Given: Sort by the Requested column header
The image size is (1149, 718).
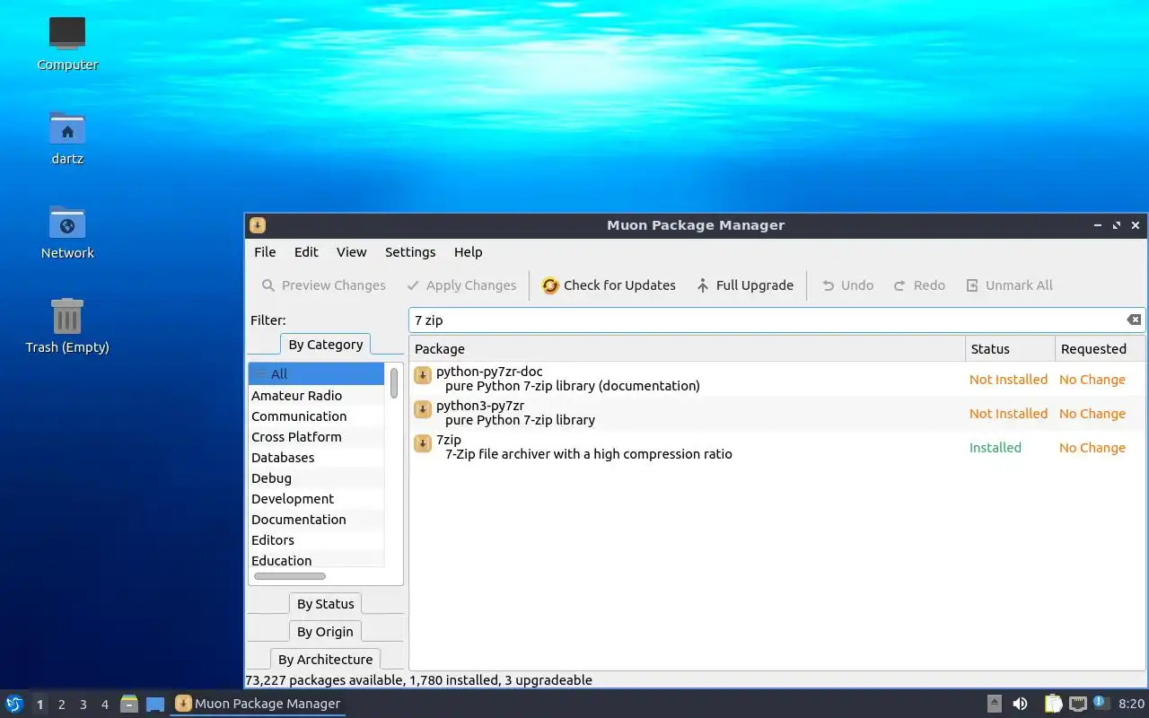Looking at the screenshot, I should point(1100,349).
